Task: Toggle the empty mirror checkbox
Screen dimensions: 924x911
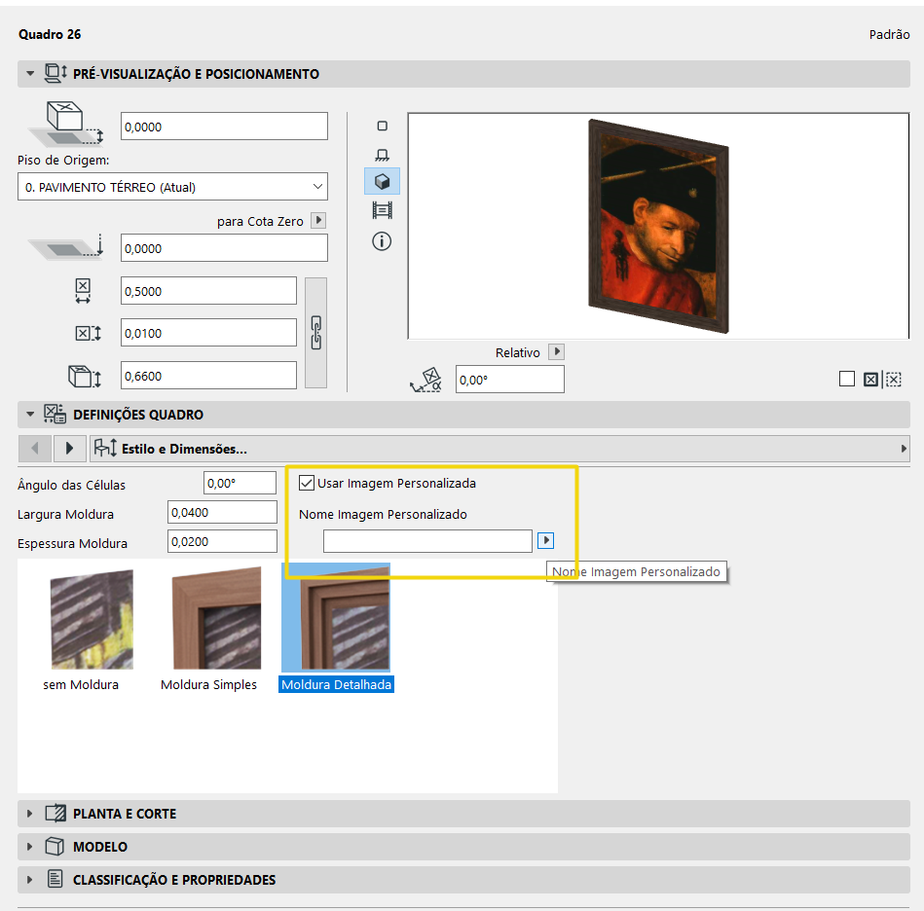Action: click(x=847, y=380)
